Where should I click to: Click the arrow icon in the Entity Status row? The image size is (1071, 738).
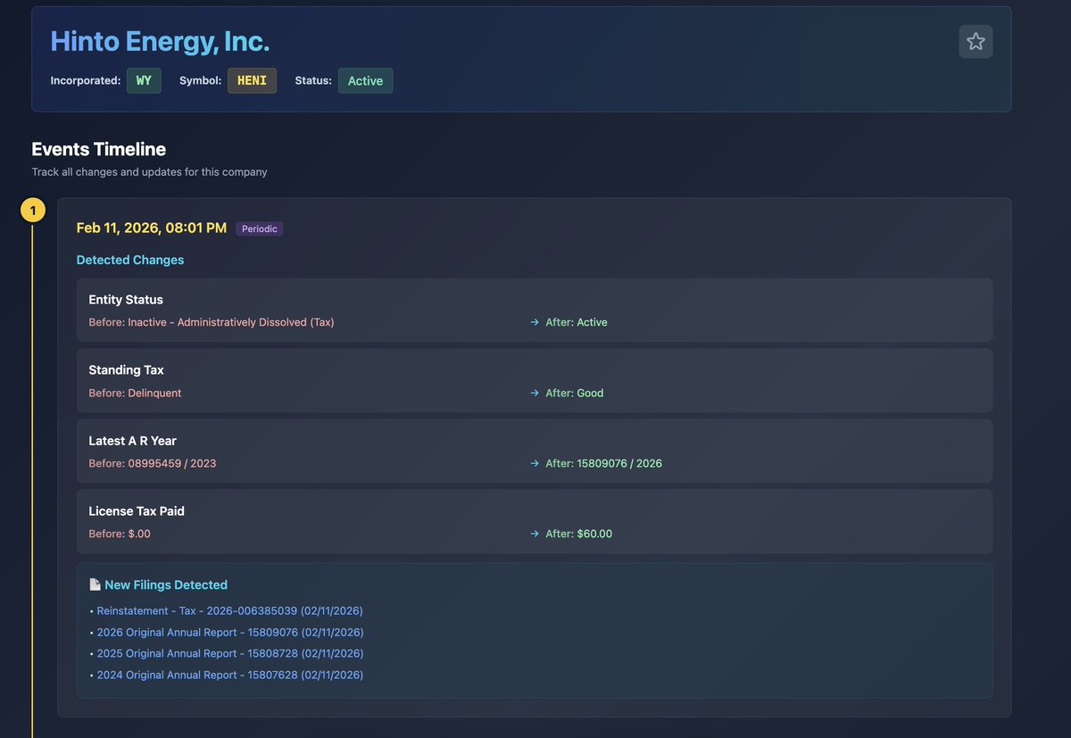tap(535, 322)
